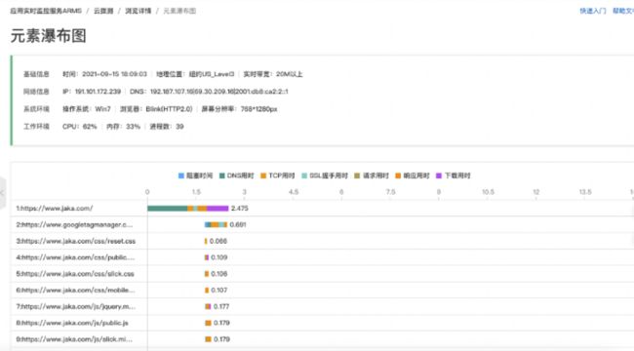
Task: Toggle the 阻塞时间 legend item
Action: [195, 175]
